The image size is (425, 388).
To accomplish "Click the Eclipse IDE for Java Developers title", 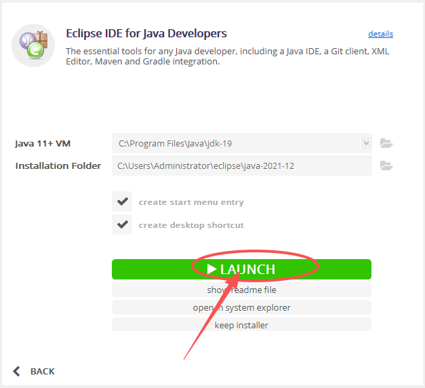I will [146, 34].
